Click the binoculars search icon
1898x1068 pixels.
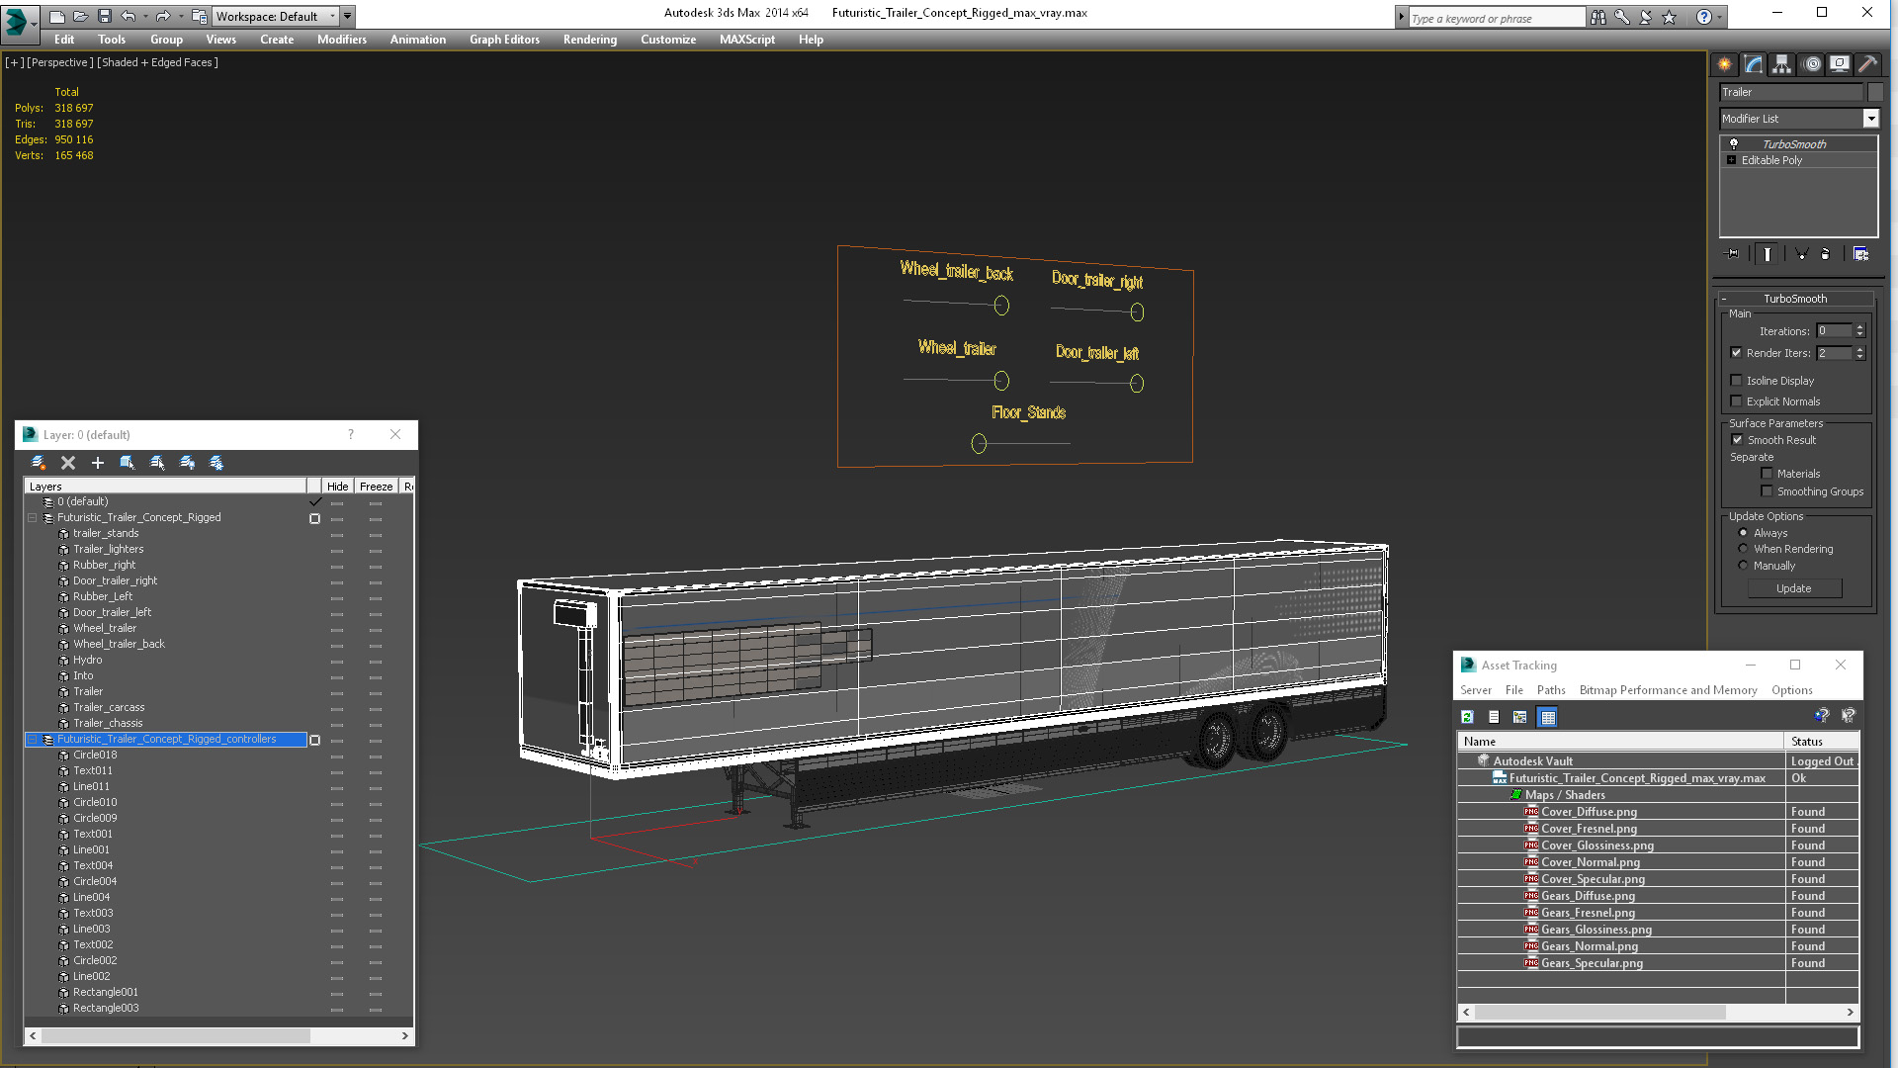pos(1598,17)
